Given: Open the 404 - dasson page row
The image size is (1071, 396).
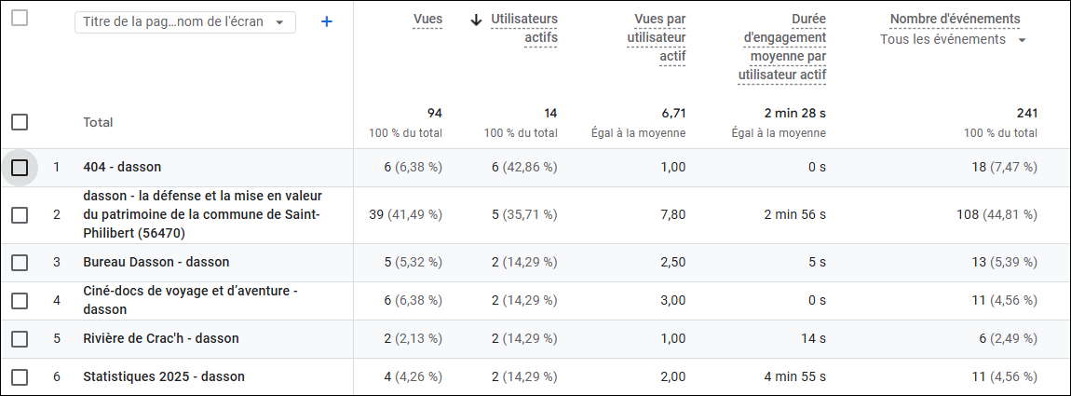Looking at the screenshot, I should [x=122, y=168].
